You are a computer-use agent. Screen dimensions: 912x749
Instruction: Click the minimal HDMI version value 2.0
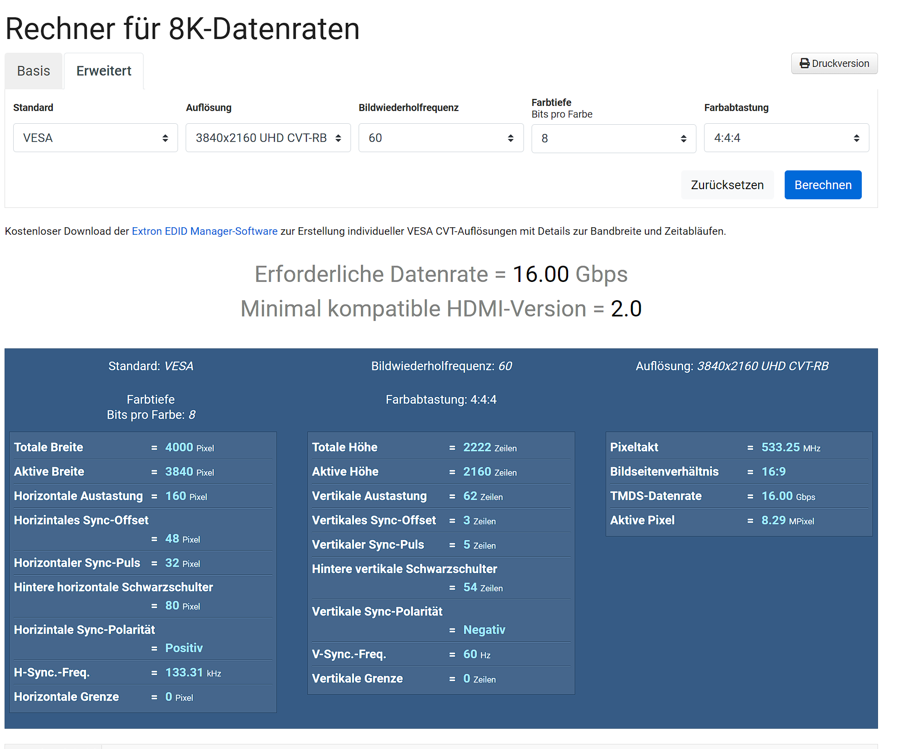click(x=626, y=309)
